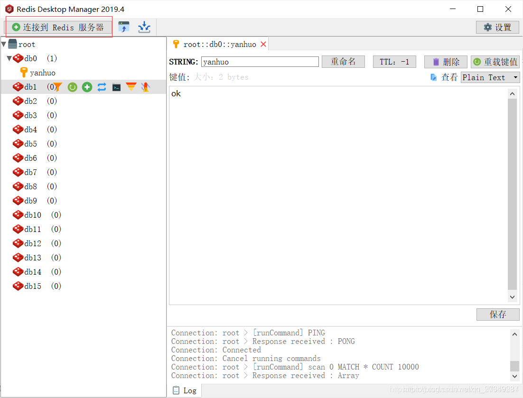Click the key name field containing yanhuo
The width and height of the screenshot is (523, 398).
click(x=260, y=62)
